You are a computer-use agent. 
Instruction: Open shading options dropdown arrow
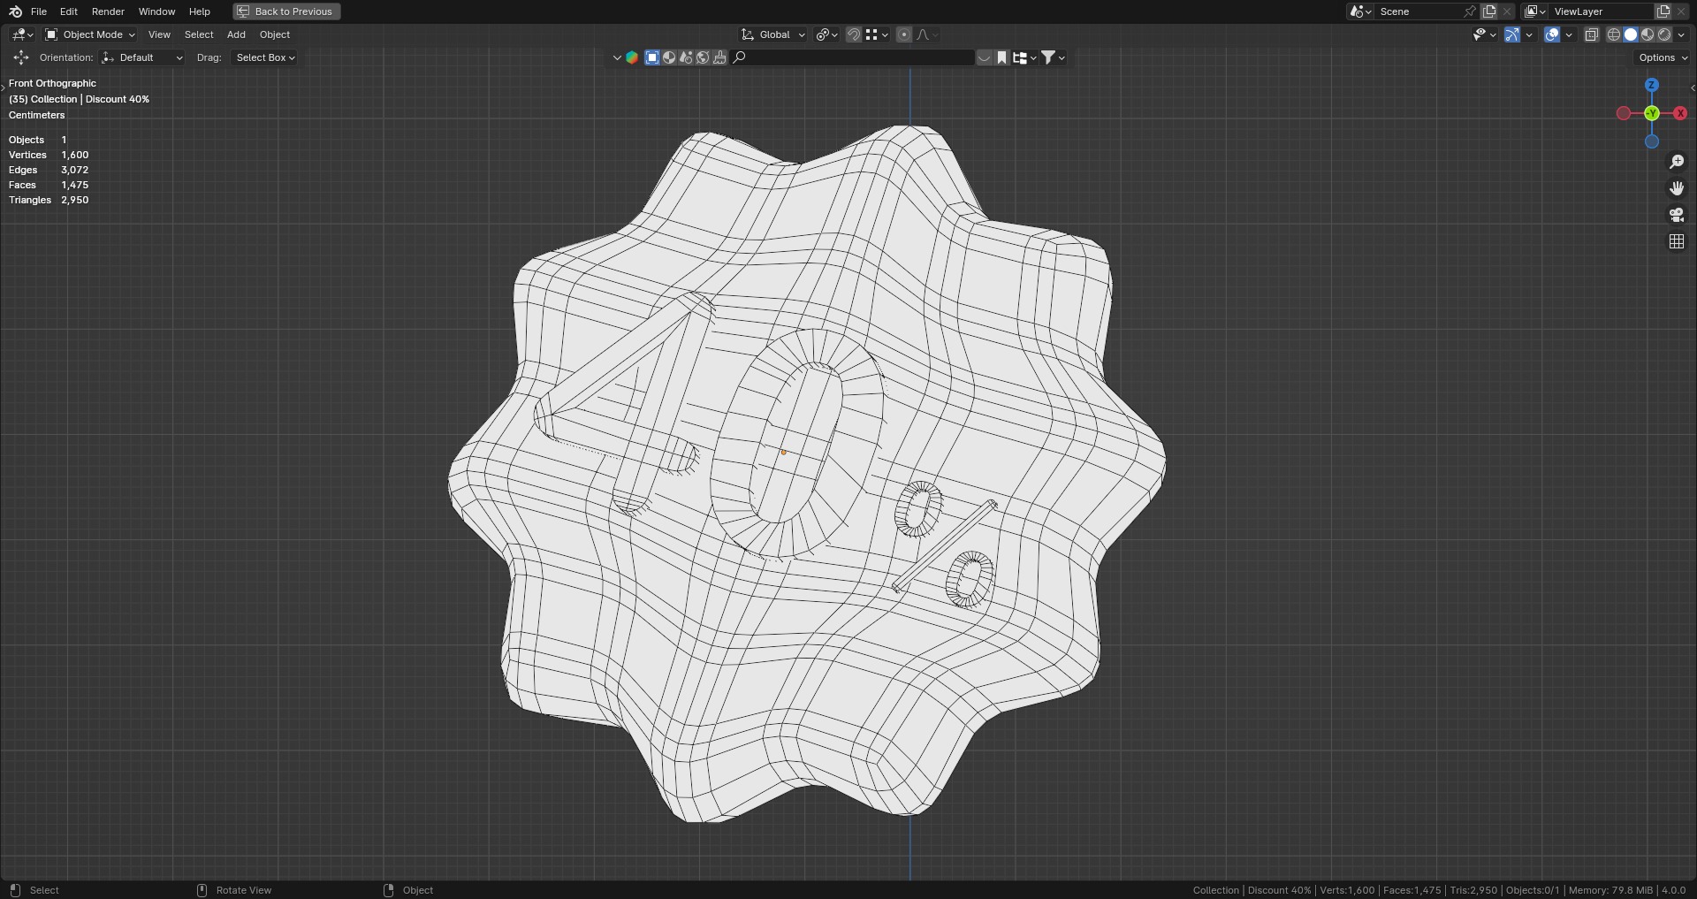pos(1681,34)
